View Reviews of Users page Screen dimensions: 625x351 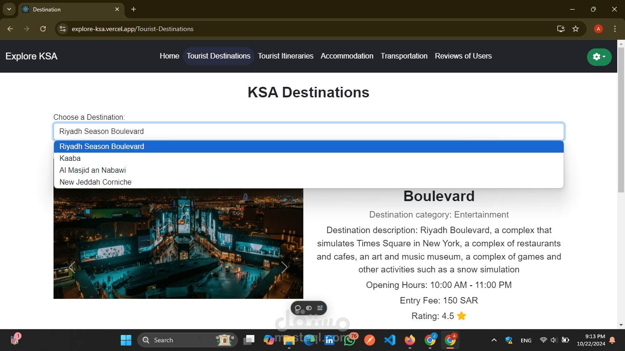click(463, 56)
